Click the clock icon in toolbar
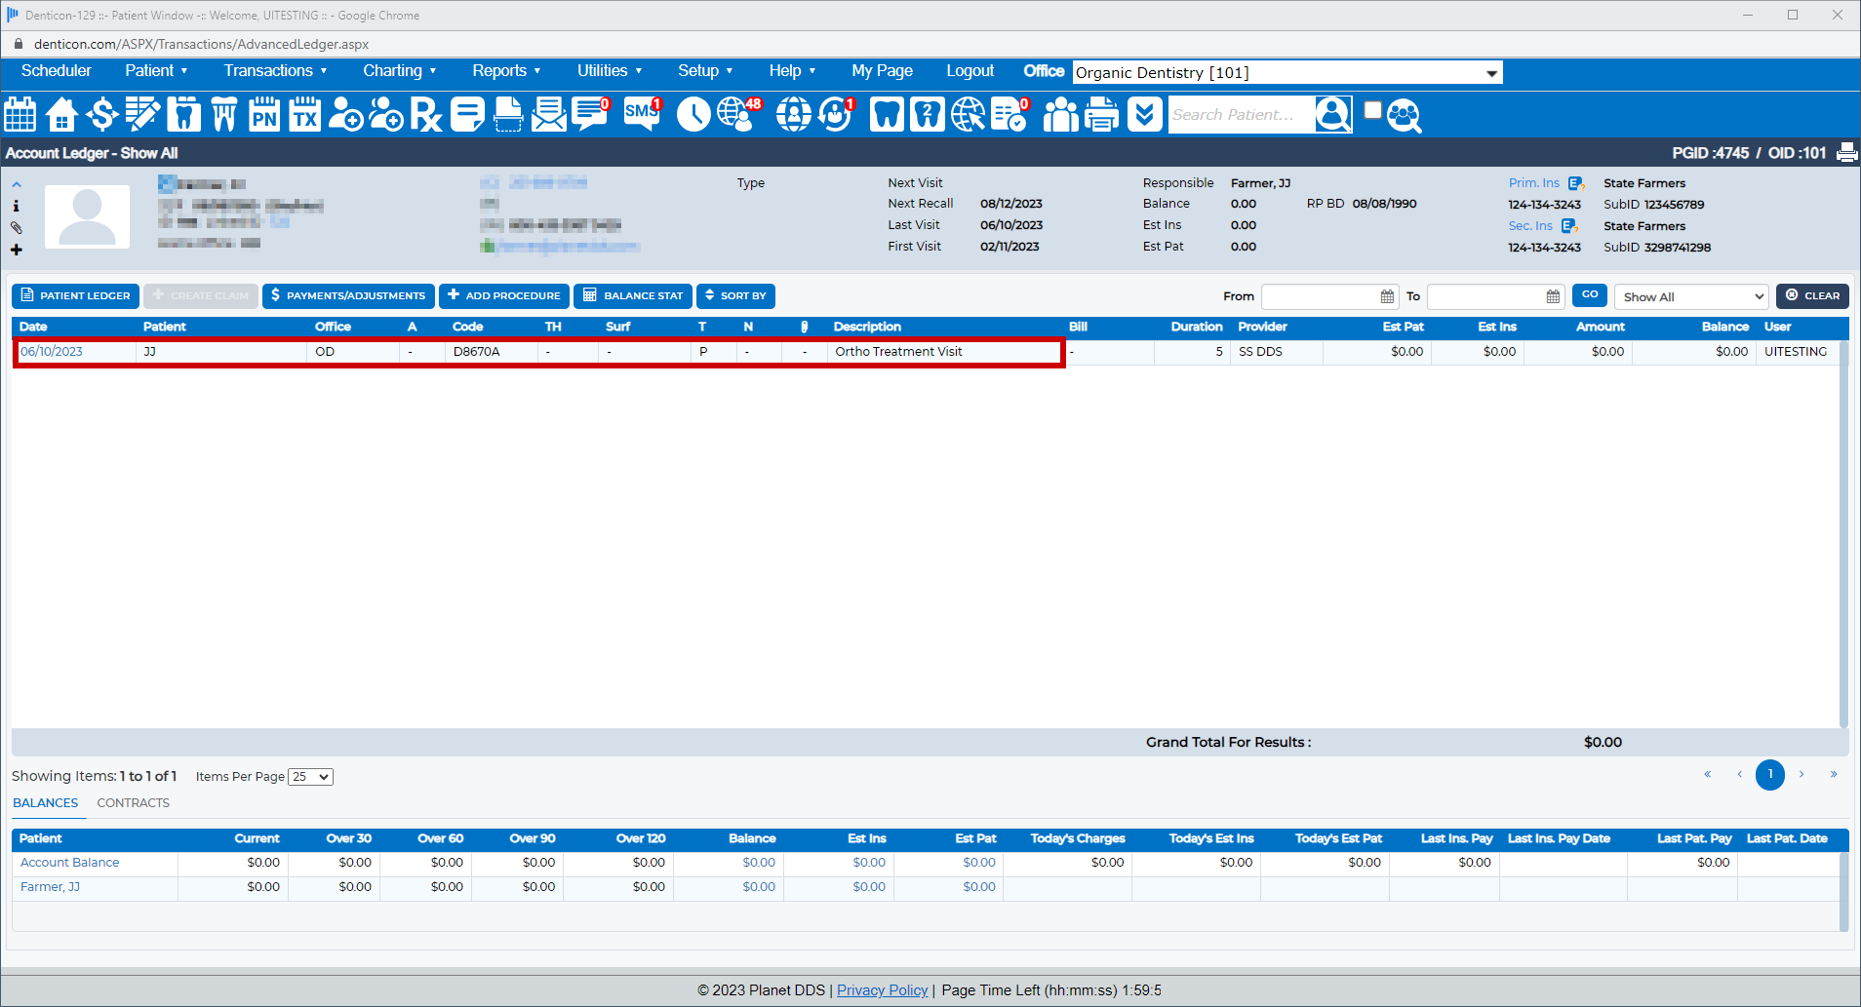 [693, 115]
